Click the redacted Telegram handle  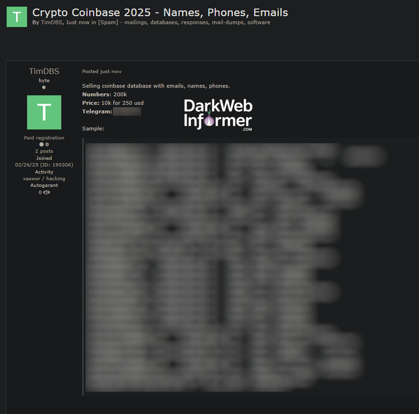tap(127, 111)
